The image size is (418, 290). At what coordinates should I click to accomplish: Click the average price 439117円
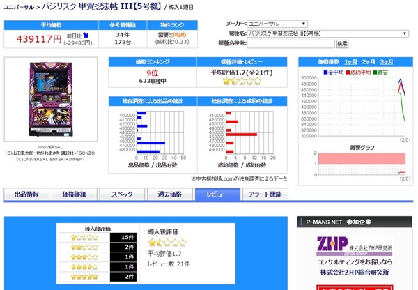[39, 39]
